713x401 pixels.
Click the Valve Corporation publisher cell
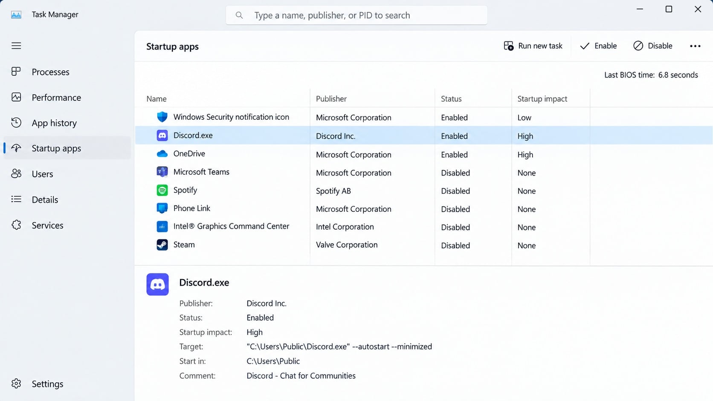pyautogui.click(x=347, y=245)
